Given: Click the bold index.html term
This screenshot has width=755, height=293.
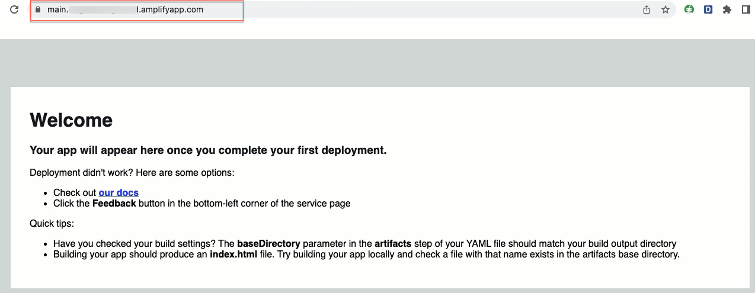Looking at the screenshot, I should click(x=233, y=255).
